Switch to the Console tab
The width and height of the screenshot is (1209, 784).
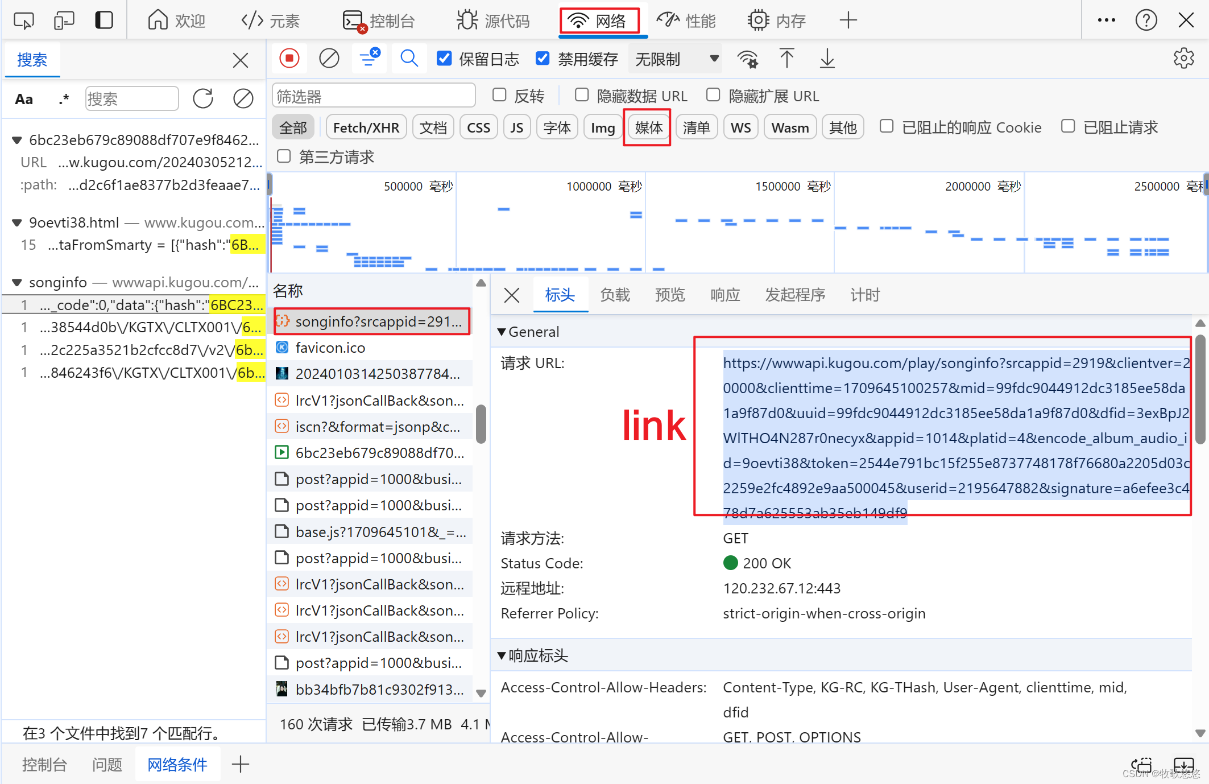pyautogui.click(x=379, y=20)
